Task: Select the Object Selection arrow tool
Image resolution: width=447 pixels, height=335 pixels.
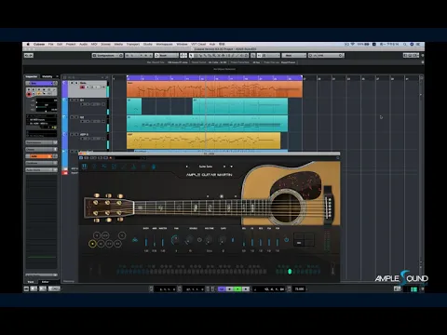Action: [191, 56]
